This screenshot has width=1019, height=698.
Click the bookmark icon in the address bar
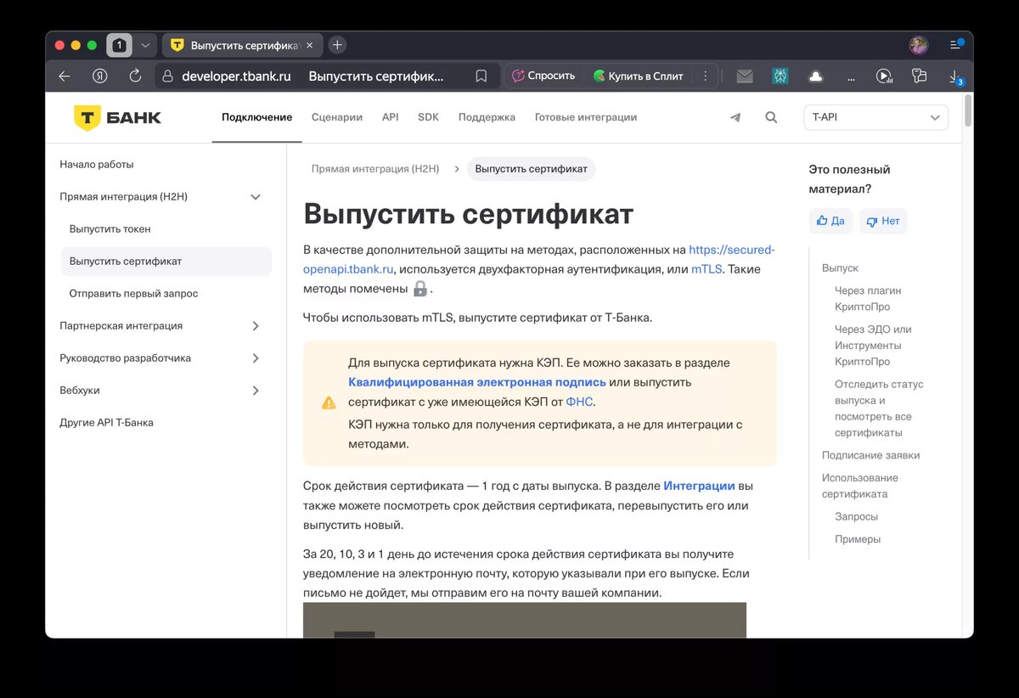click(481, 76)
